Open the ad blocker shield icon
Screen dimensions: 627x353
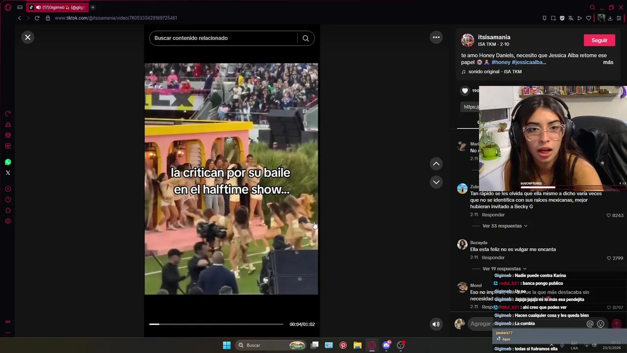click(562, 18)
